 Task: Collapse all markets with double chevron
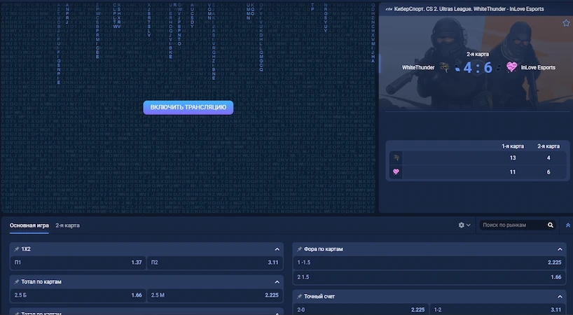(568, 225)
